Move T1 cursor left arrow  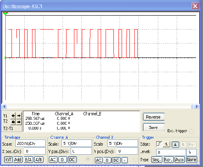pyautogui.click(x=13, y=116)
